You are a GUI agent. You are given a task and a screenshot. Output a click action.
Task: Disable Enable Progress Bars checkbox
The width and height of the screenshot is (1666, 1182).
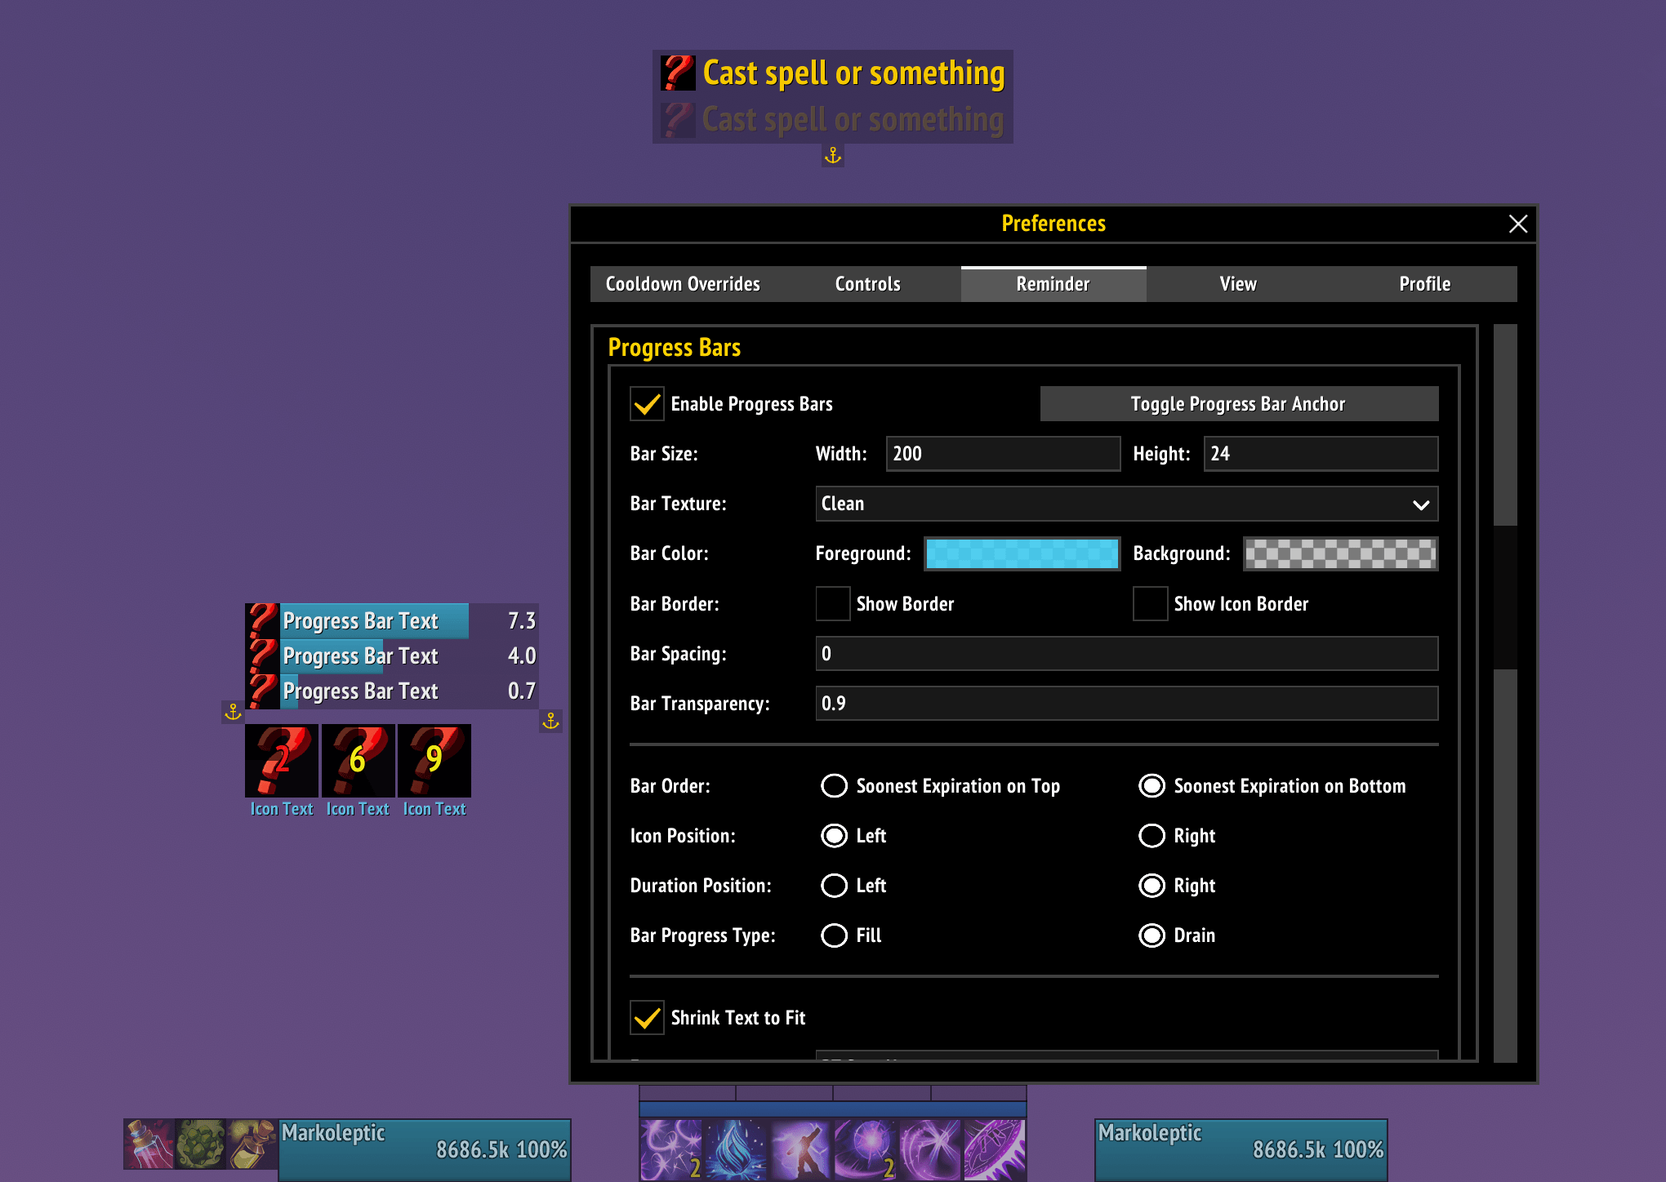pyautogui.click(x=647, y=403)
